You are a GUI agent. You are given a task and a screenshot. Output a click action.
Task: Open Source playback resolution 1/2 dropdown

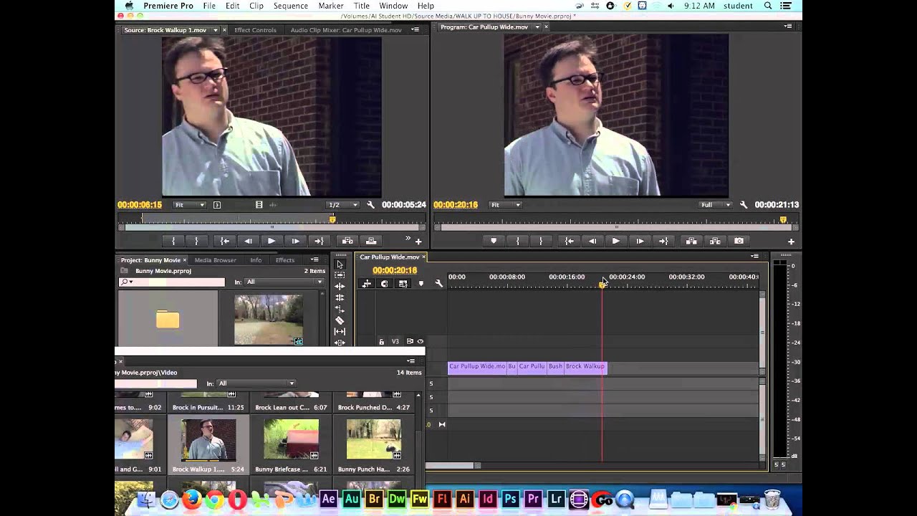tap(342, 205)
